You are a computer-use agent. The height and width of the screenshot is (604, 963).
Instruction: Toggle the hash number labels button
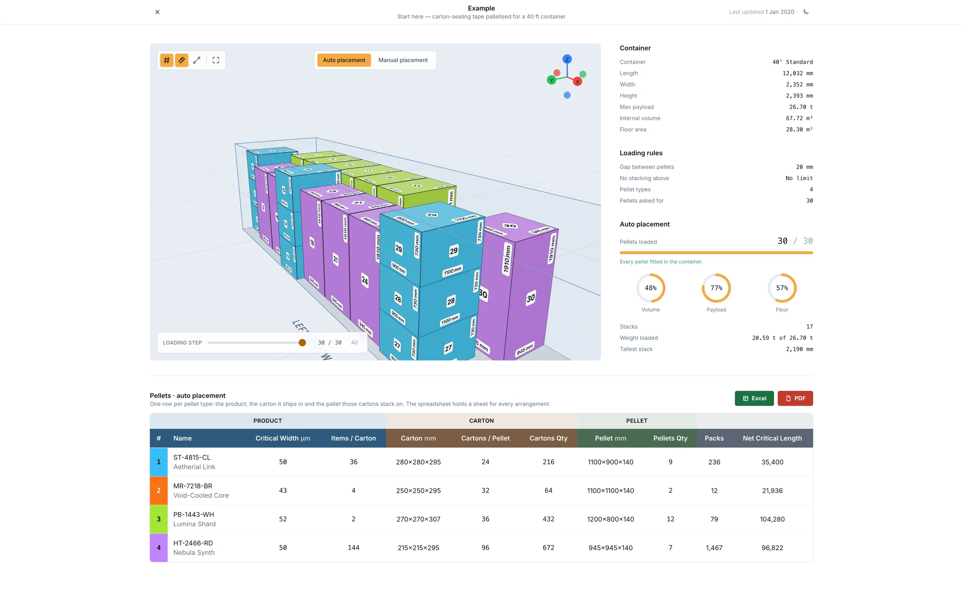(x=167, y=60)
